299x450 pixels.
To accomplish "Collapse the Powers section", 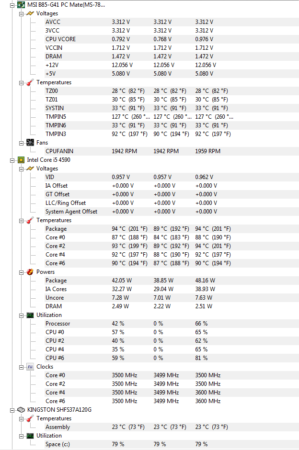I will (21, 272).
